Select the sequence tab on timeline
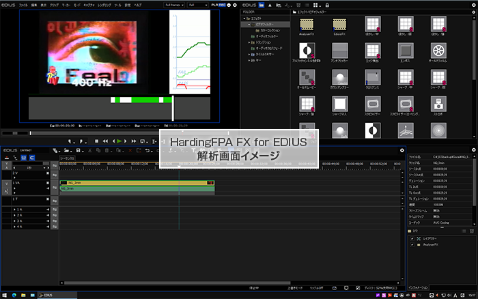Image resolution: width=478 pixels, height=299 pixels. tap(67, 158)
